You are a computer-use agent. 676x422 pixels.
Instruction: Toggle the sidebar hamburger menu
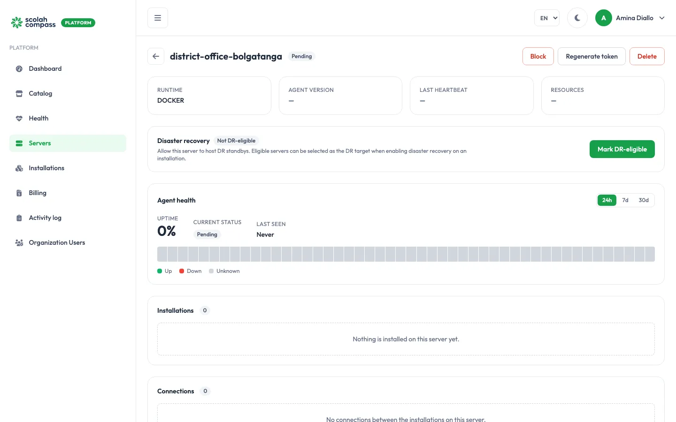click(x=158, y=18)
